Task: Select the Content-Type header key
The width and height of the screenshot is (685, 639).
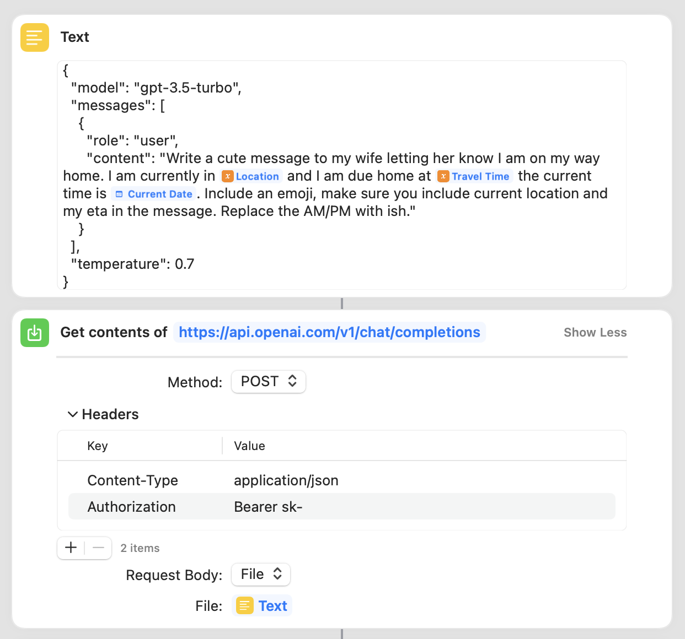Action: click(x=132, y=480)
